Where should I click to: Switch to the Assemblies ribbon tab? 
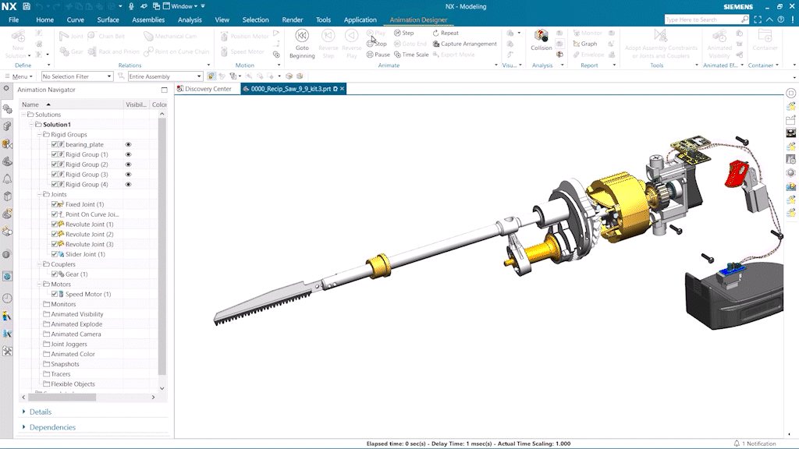(147, 19)
